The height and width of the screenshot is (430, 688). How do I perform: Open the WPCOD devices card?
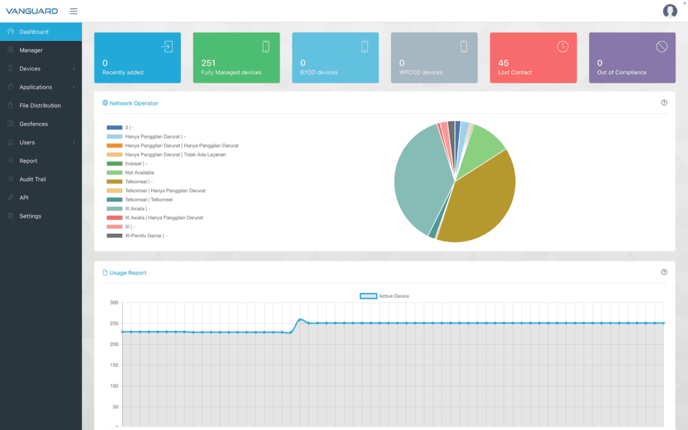click(x=435, y=58)
